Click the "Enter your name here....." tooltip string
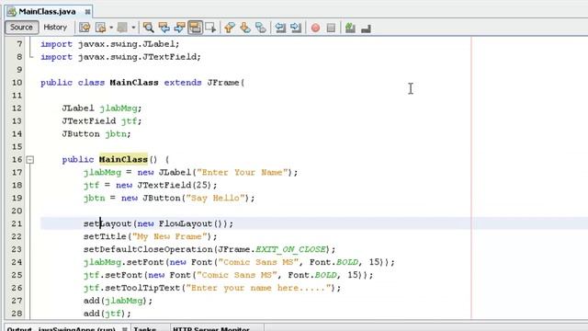Viewport: 588px width, 331px height. 259,288
